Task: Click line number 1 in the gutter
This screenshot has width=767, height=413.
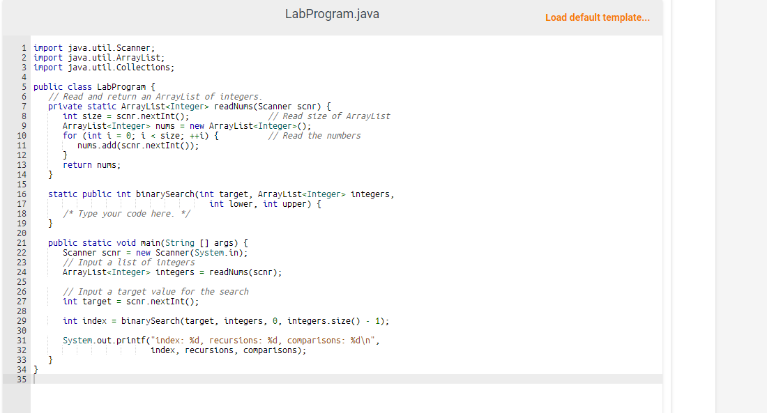Action: [x=23, y=47]
